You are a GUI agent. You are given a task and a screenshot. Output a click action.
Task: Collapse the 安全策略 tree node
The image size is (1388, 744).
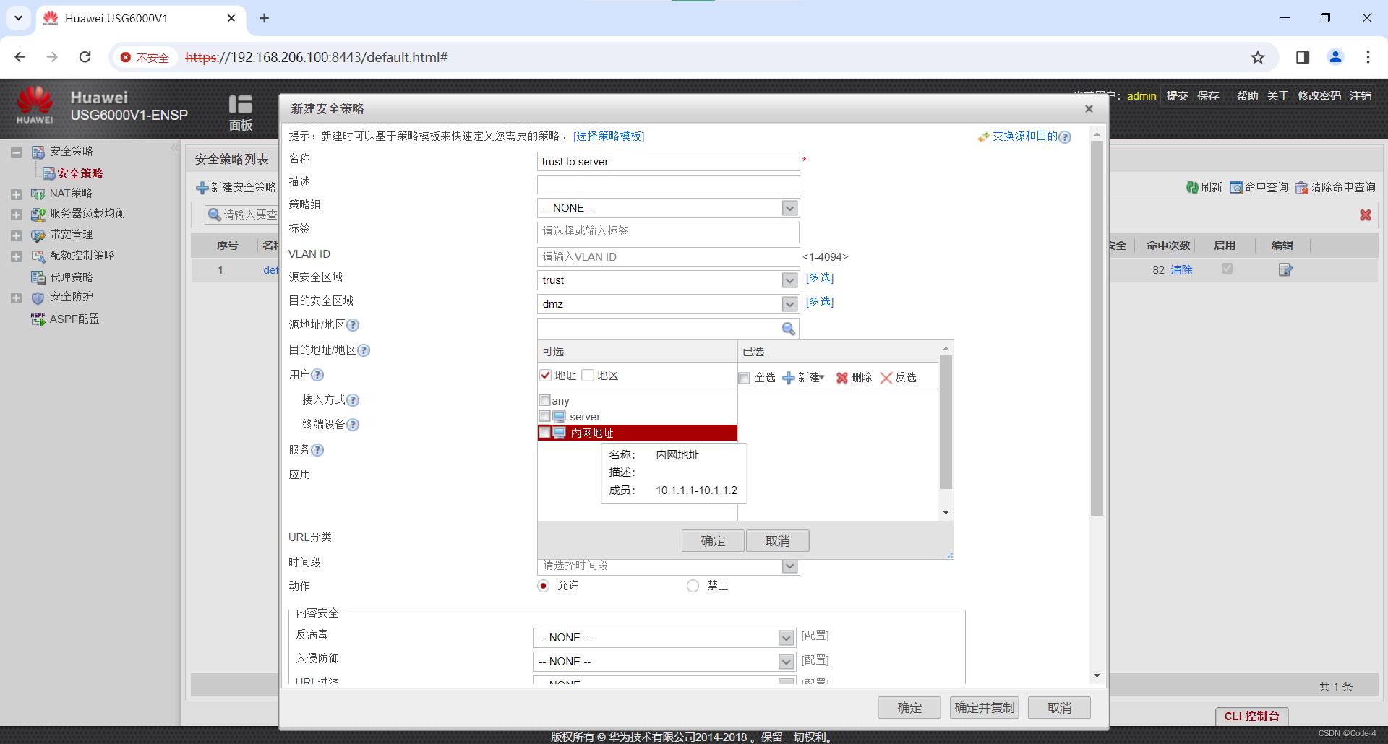click(16, 152)
